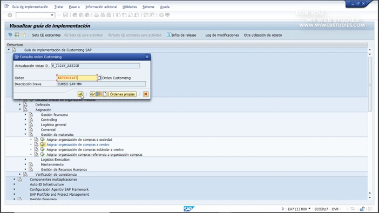
Task: Open the search help next to Orden field
Action: [99, 78]
